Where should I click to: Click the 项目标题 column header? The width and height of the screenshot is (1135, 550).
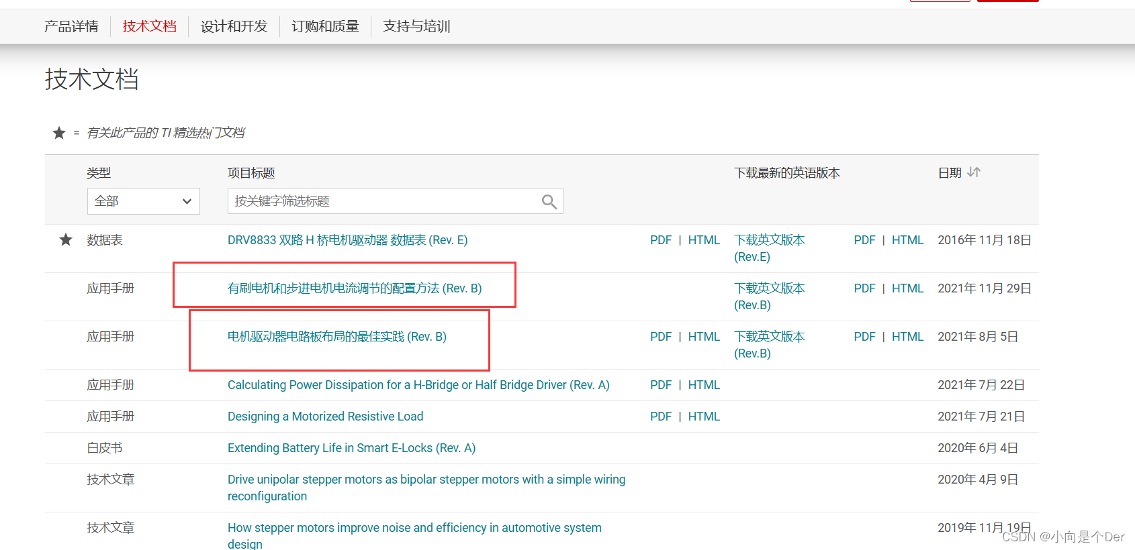click(251, 173)
